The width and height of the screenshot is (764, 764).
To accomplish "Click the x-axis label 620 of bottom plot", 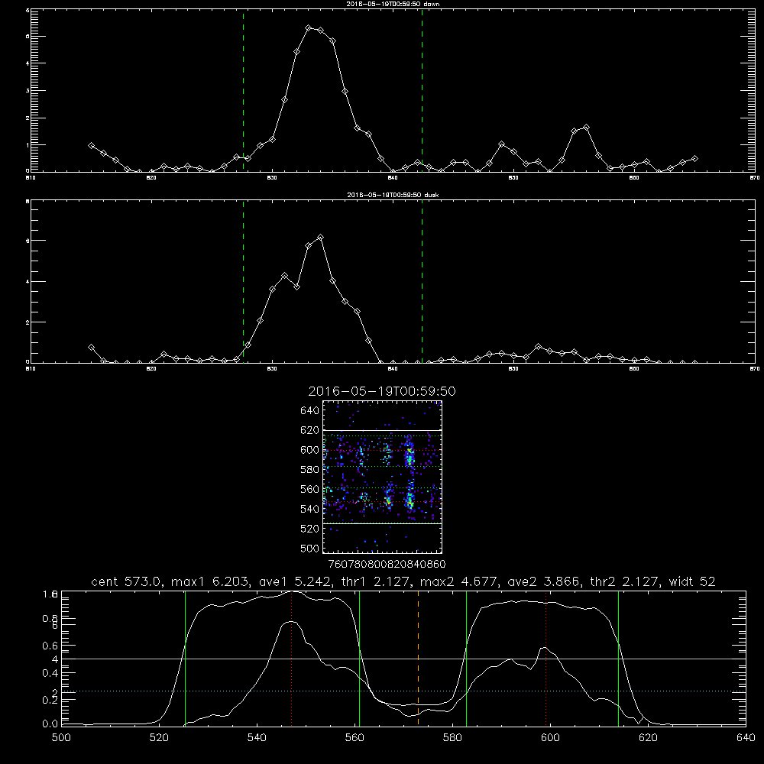I will tap(648, 738).
